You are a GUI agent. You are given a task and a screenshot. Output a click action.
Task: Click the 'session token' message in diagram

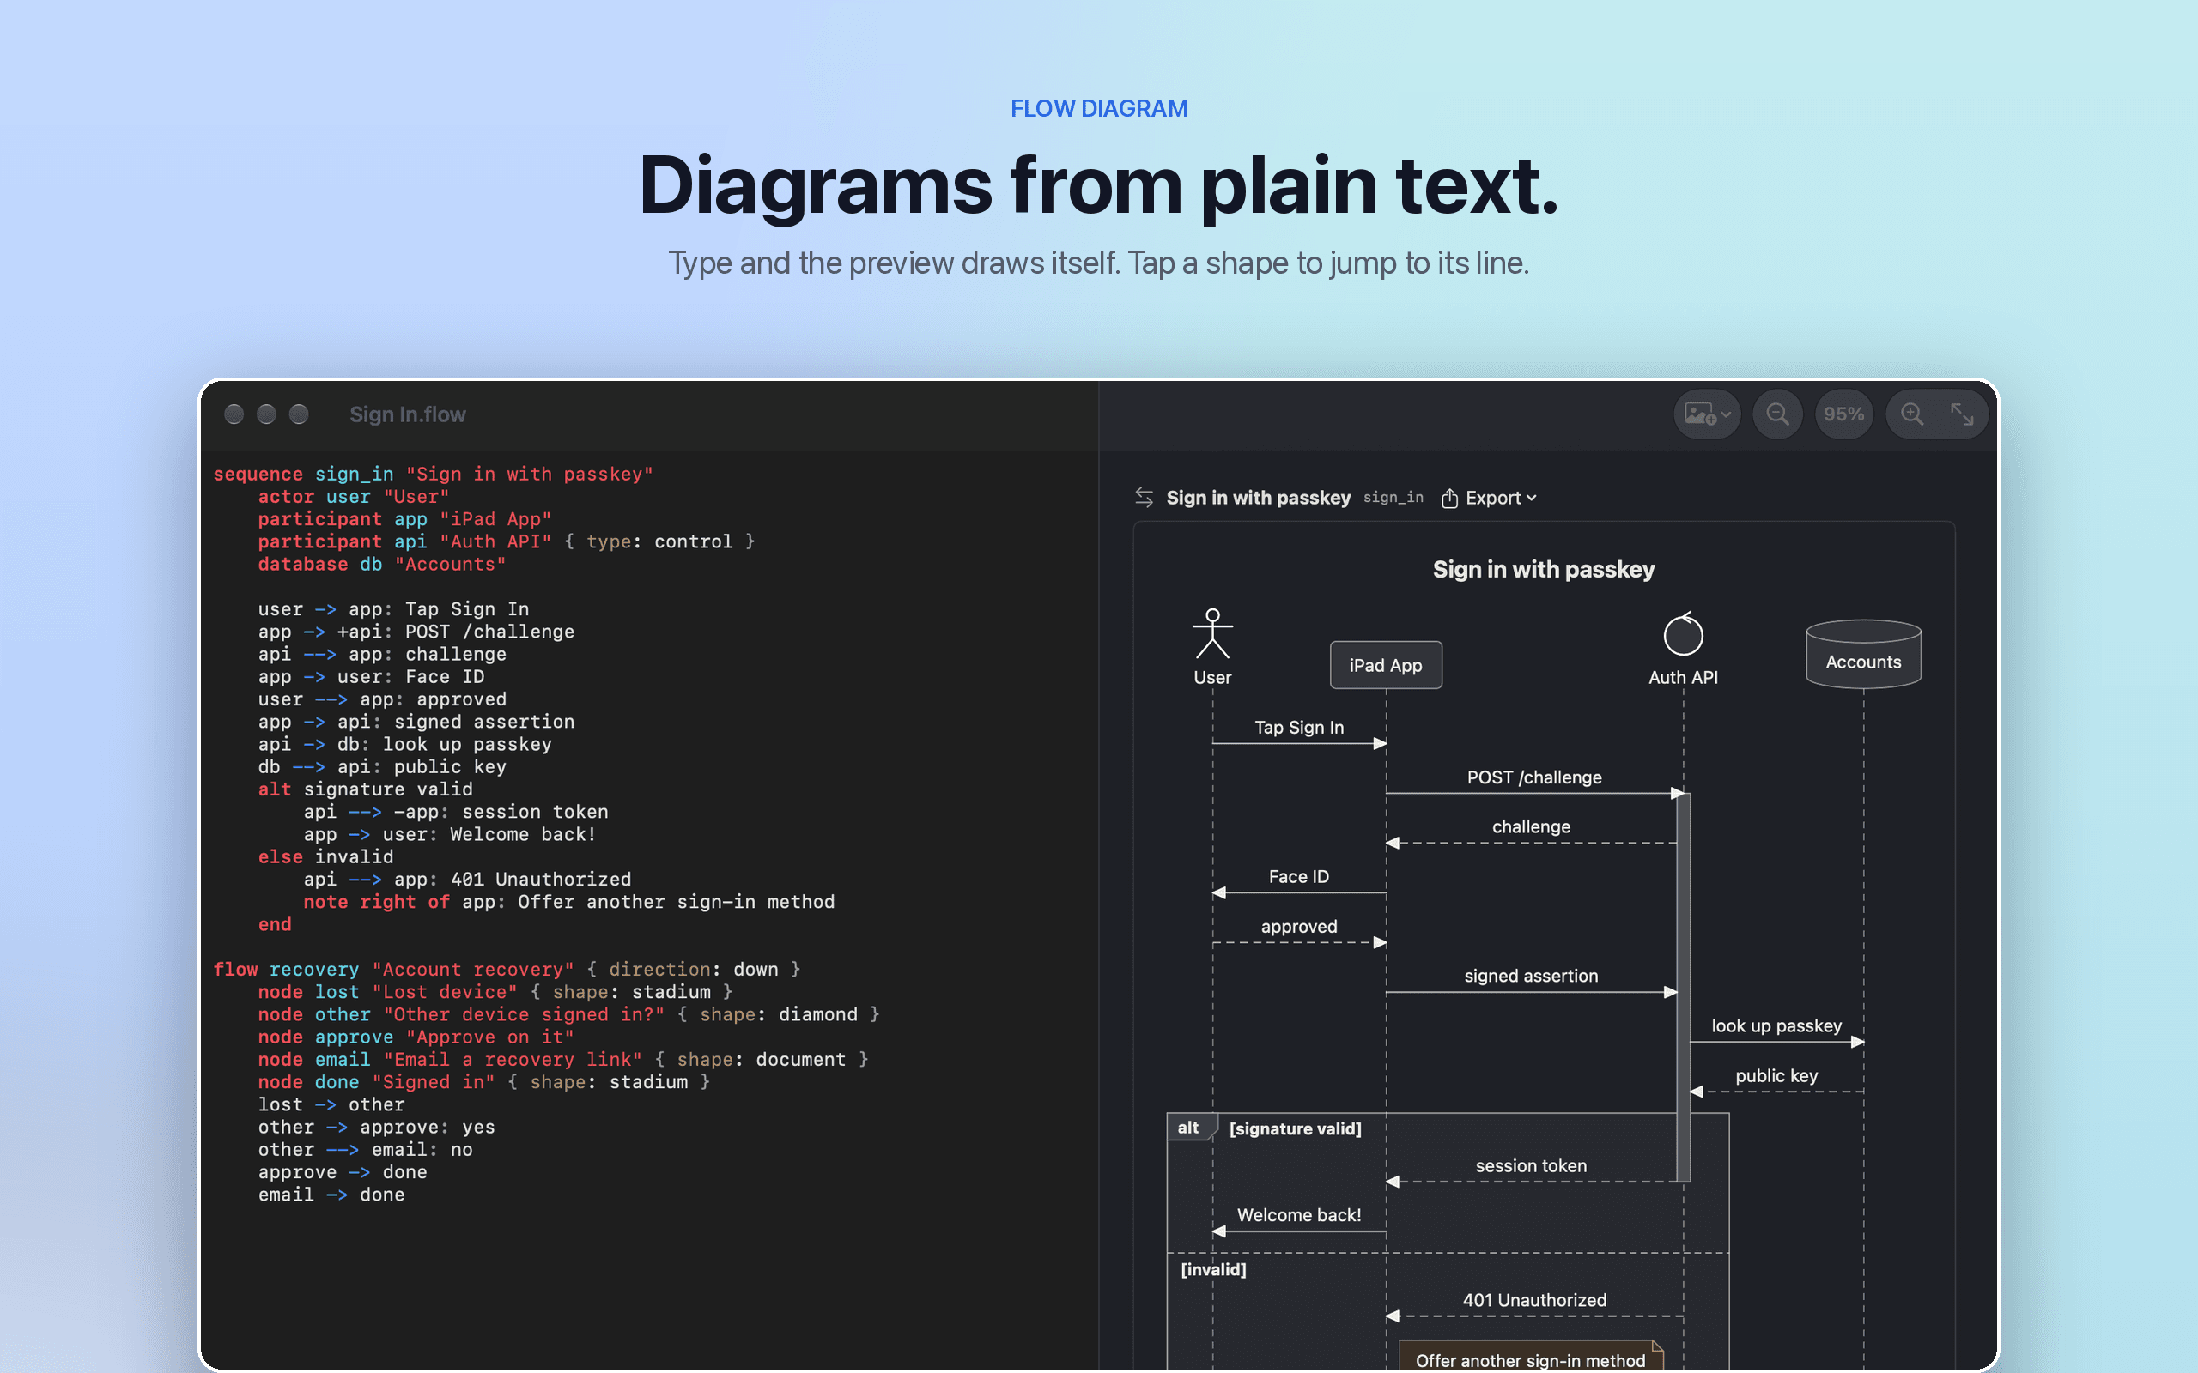(x=1530, y=1166)
